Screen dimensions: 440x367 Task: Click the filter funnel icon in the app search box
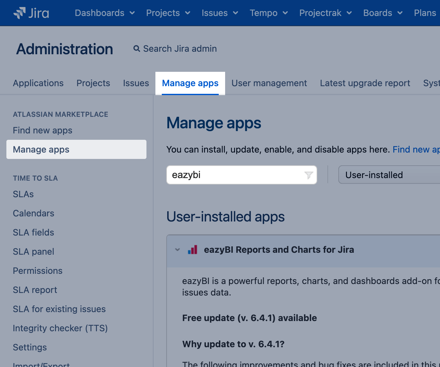coord(309,175)
